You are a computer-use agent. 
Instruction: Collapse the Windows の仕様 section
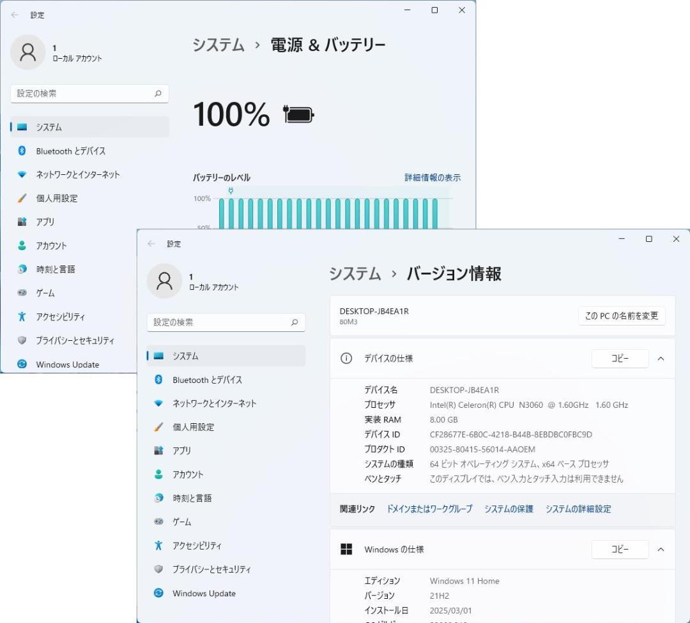661,549
